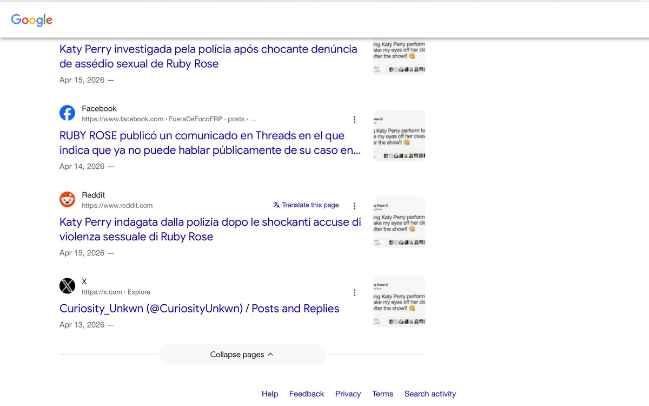
Task: Click the translate icon beside Translate this page
Action: point(276,205)
